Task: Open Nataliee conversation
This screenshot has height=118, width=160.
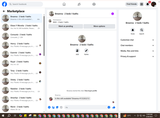Action: [21, 90]
